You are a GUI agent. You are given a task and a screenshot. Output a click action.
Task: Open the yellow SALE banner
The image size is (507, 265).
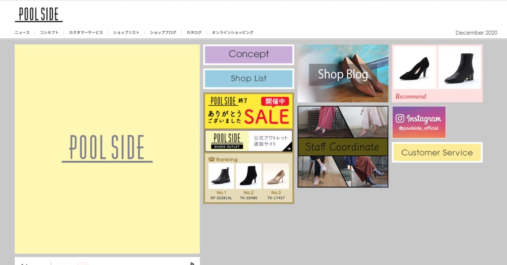[248, 111]
